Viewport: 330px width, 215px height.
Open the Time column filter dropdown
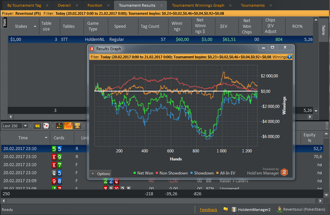[46, 138]
